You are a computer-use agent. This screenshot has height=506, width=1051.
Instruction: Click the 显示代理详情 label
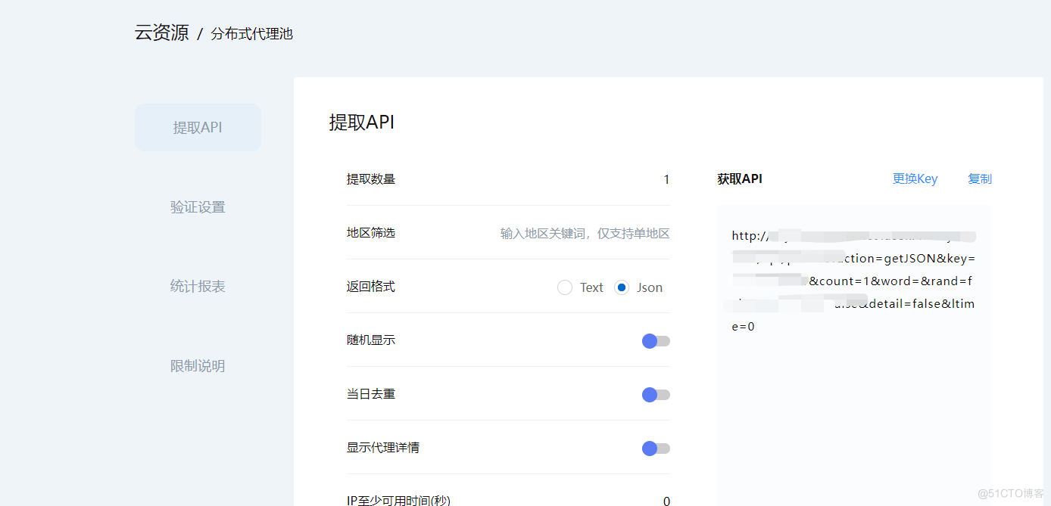383,448
